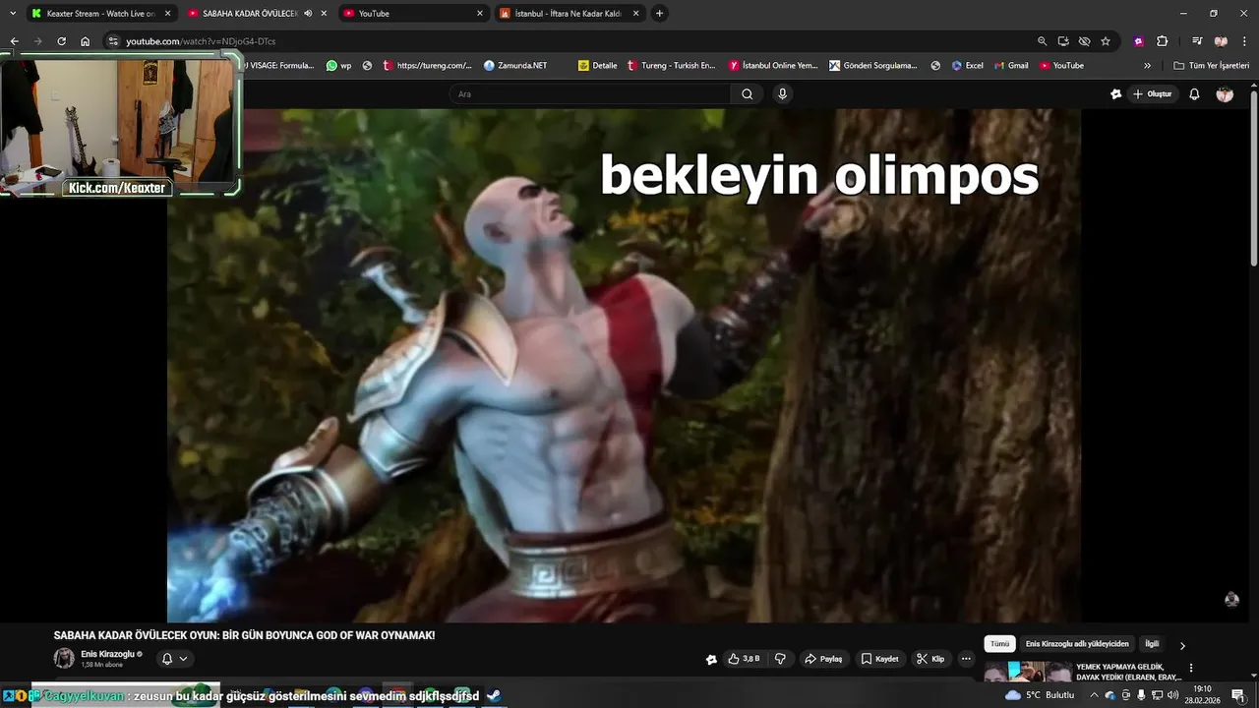Open a new browser tab

[x=659, y=14]
